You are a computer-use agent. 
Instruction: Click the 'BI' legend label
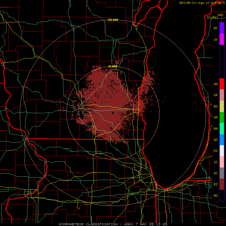pyautogui.click(x=216, y=184)
